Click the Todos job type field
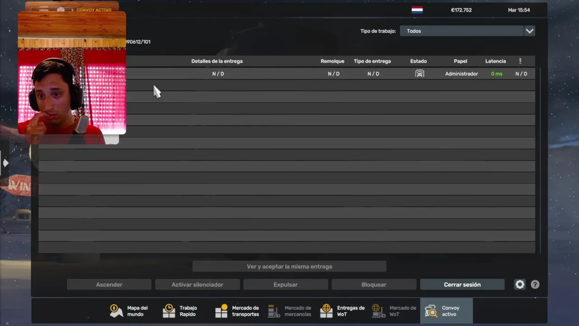 (x=461, y=31)
